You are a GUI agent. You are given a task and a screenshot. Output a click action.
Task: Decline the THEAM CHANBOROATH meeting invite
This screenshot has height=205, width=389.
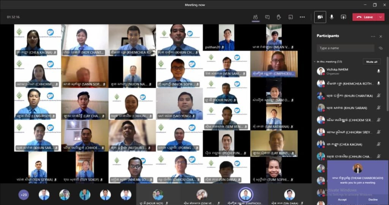(x=373, y=200)
